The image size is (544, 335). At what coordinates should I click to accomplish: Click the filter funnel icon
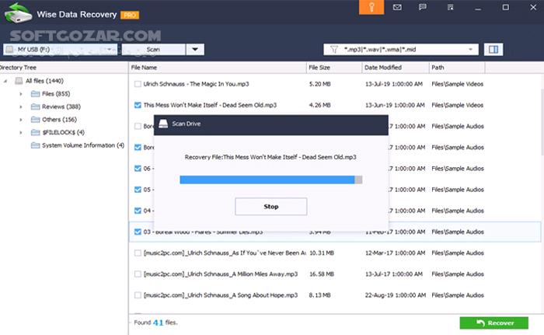[333, 50]
